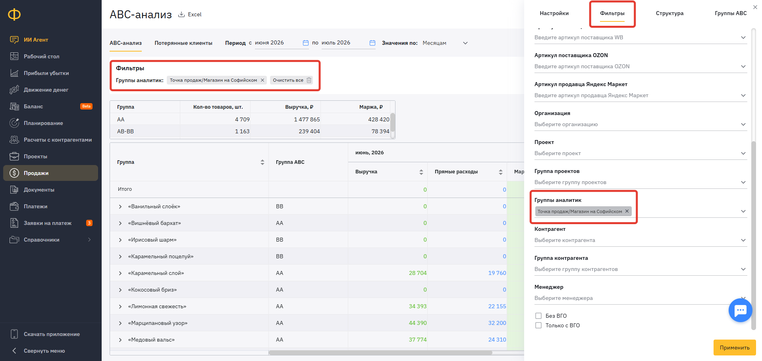The image size is (762, 361).
Task: Expand the Группы аналитик dropdown arrow
Action: pyautogui.click(x=743, y=211)
